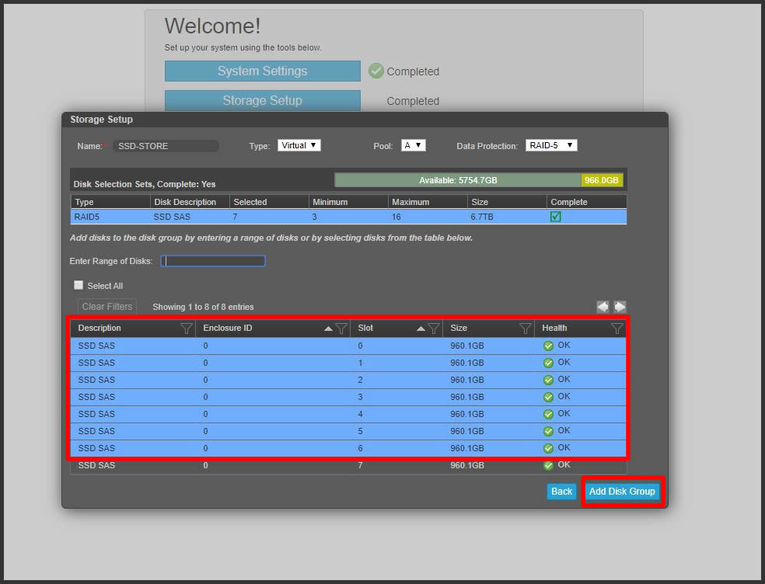Click the OK health icon for slot 3
Viewport: 765px width, 584px height.
tap(548, 397)
